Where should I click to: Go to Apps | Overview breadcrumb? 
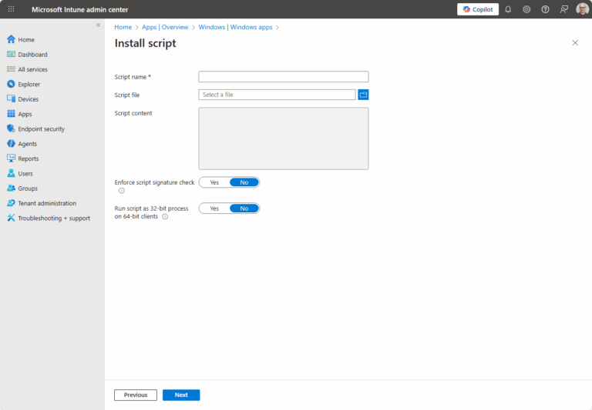(165, 27)
